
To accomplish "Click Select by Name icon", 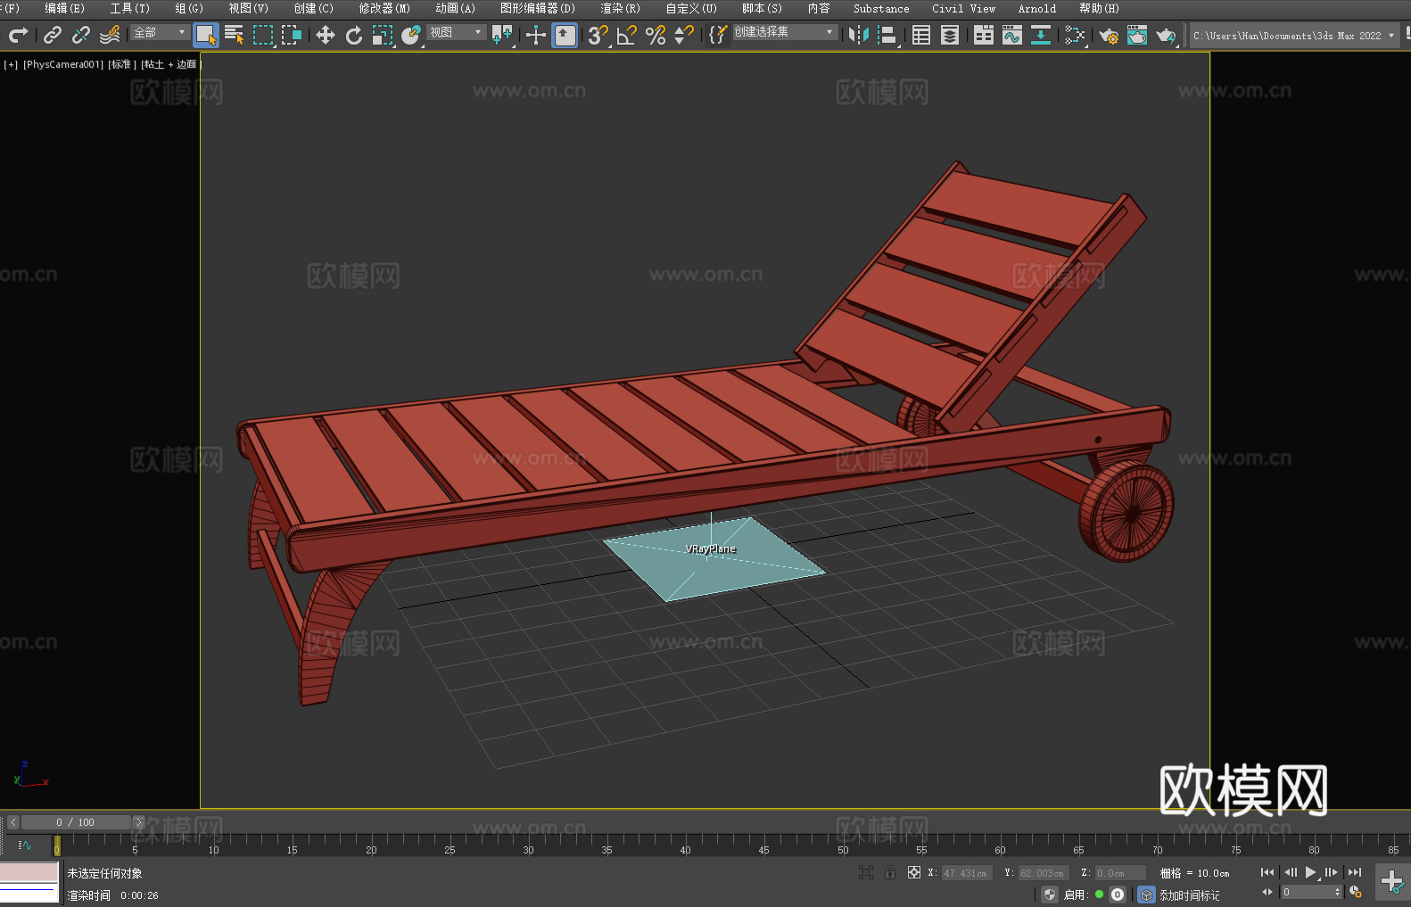I will (235, 35).
